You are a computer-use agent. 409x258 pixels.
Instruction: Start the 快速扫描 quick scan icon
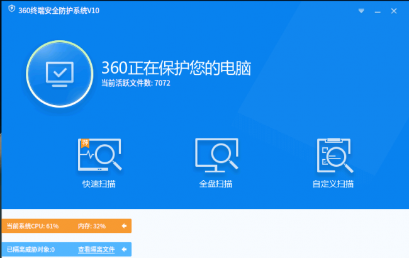pos(99,154)
